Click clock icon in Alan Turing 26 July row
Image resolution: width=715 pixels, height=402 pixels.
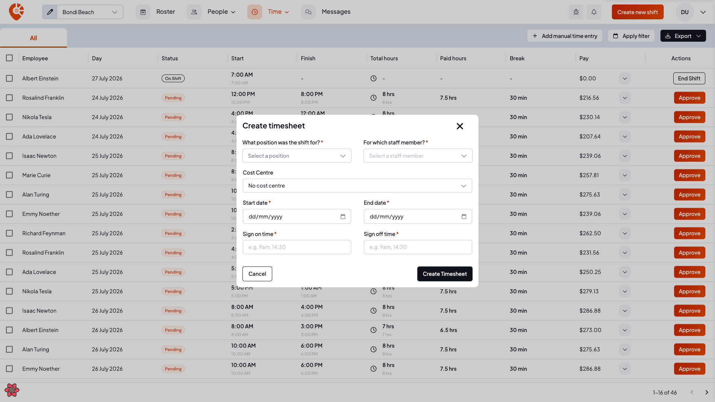[x=374, y=350]
